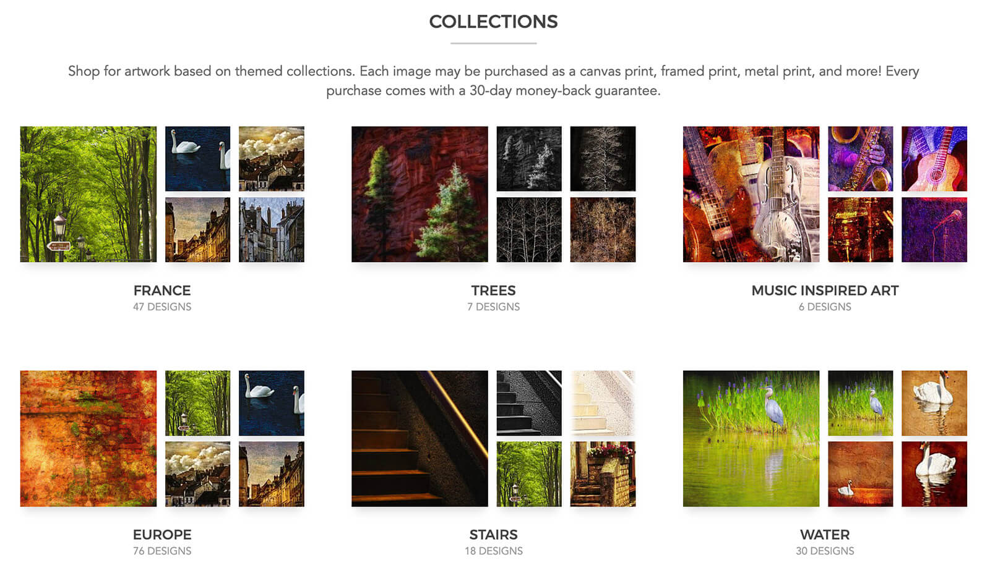Open the Water collection title link
The image size is (990, 576).
tap(825, 535)
